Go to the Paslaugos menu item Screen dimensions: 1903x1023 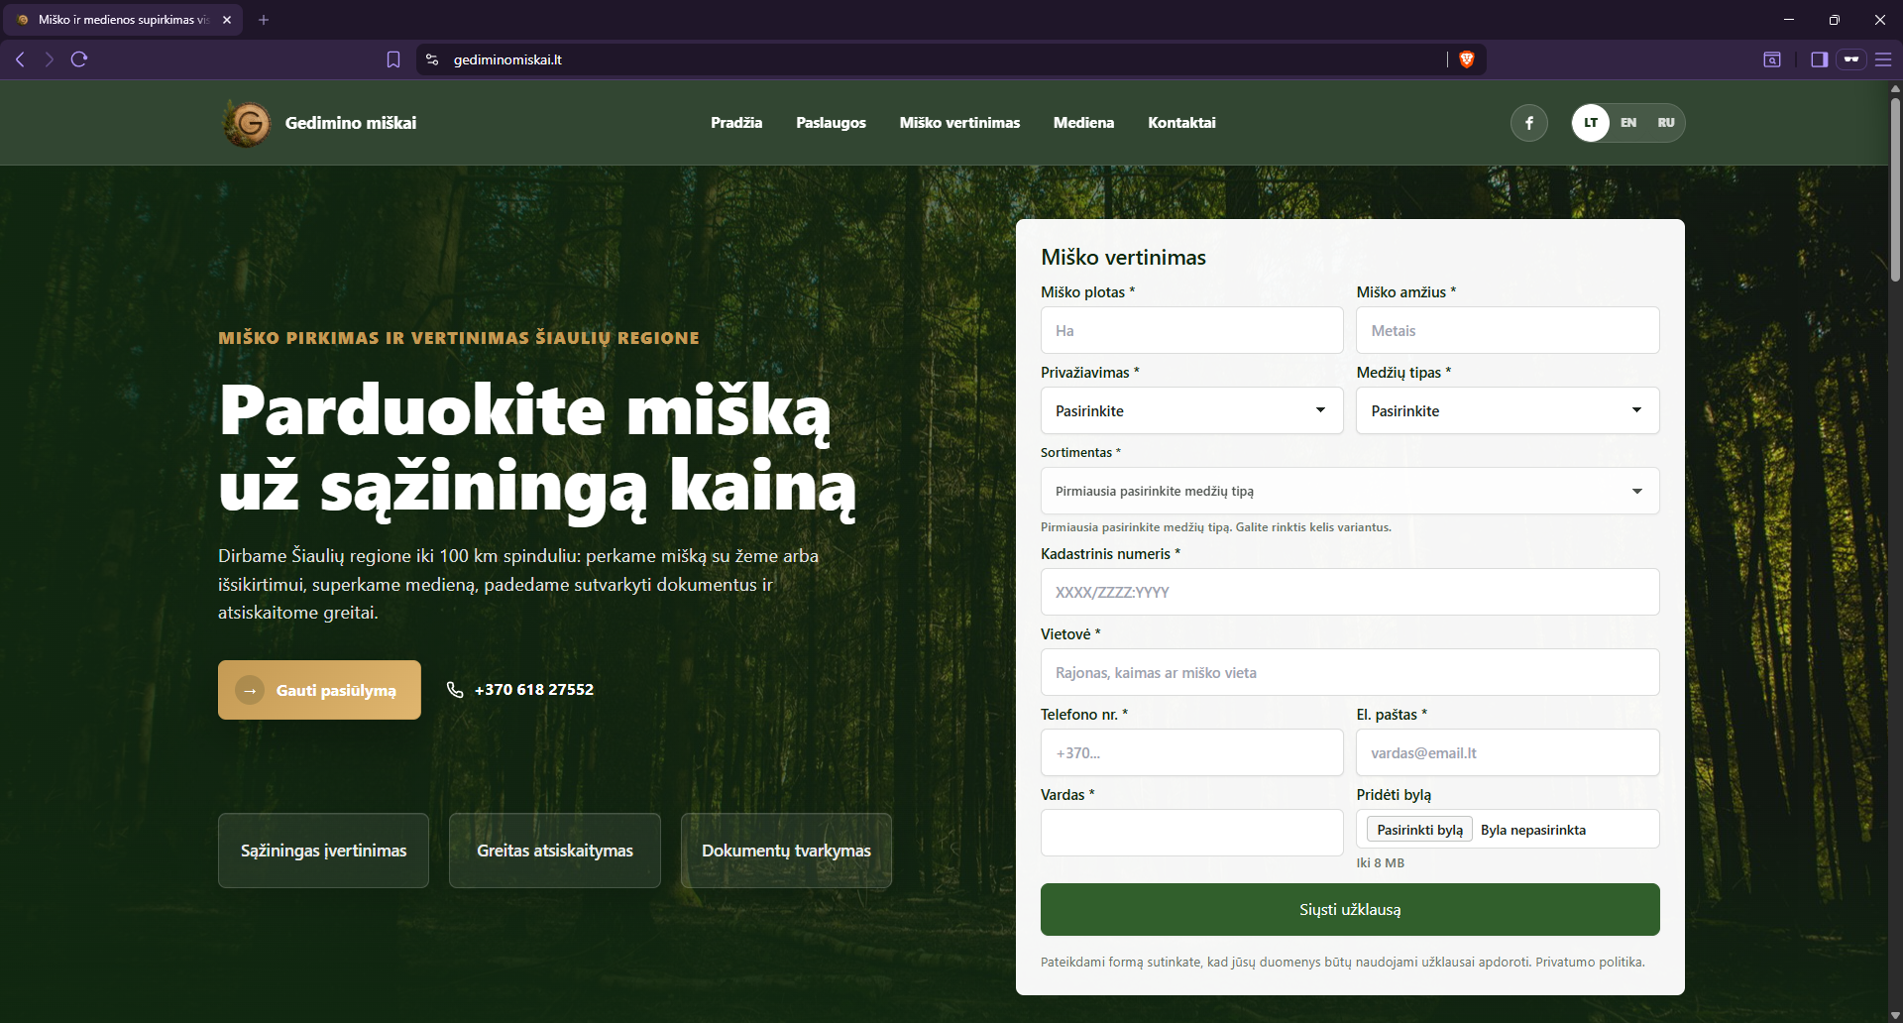[x=831, y=123]
